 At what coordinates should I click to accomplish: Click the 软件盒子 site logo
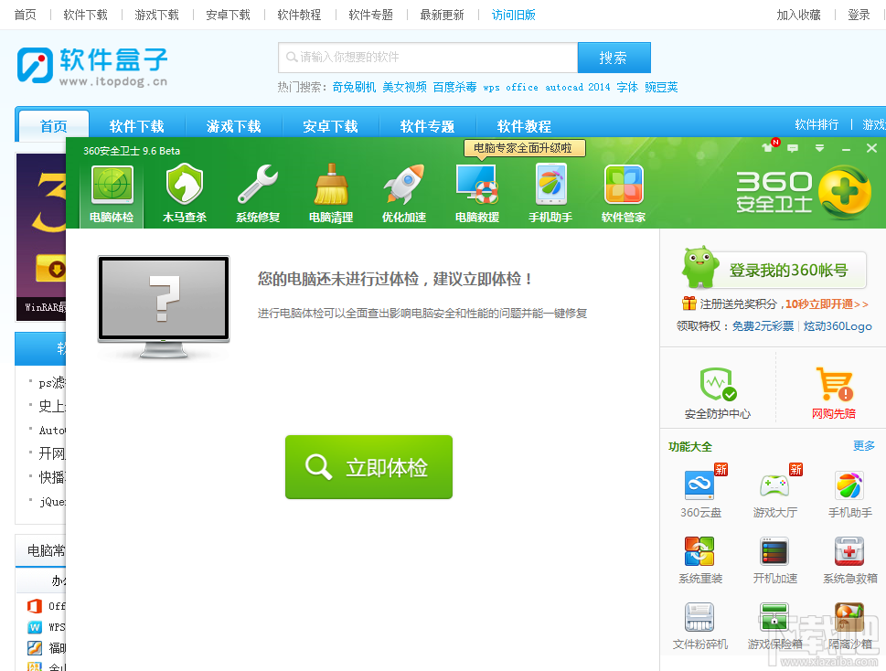pyautogui.click(x=92, y=66)
